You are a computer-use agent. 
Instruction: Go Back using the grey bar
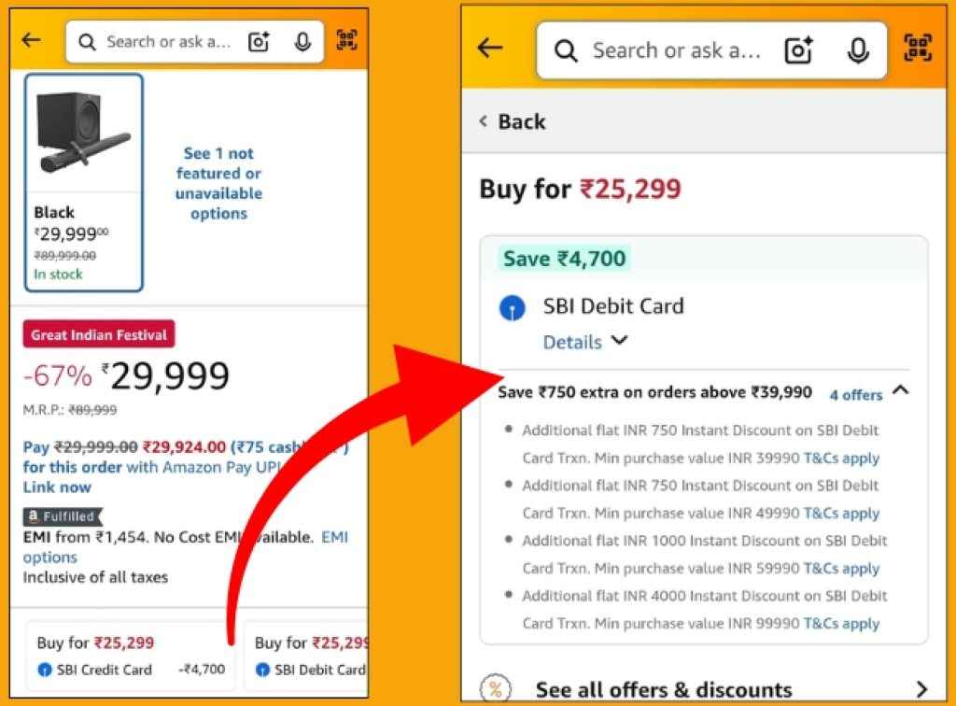[x=513, y=121]
